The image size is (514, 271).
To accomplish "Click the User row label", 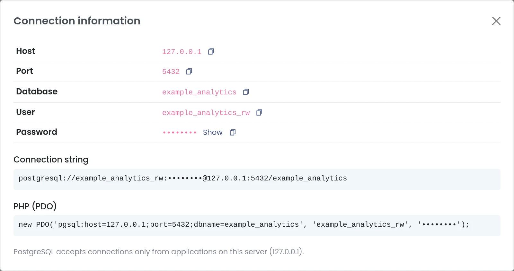I will tap(25, 112).
